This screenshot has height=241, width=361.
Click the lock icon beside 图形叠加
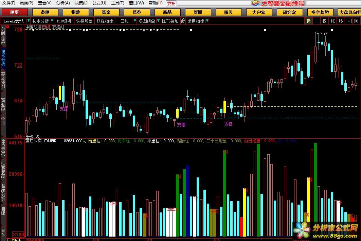click(183, 21)
